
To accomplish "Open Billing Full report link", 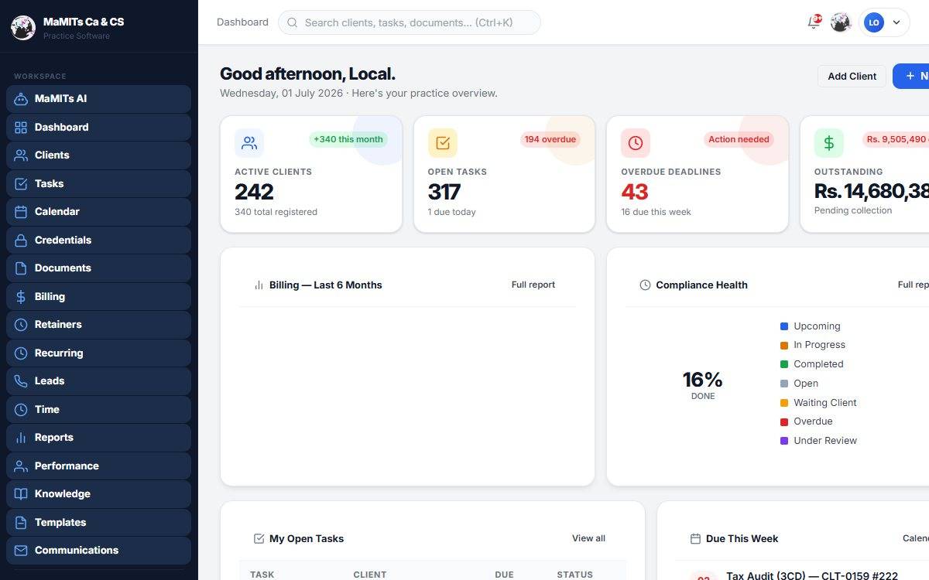I will coord(533,285).
